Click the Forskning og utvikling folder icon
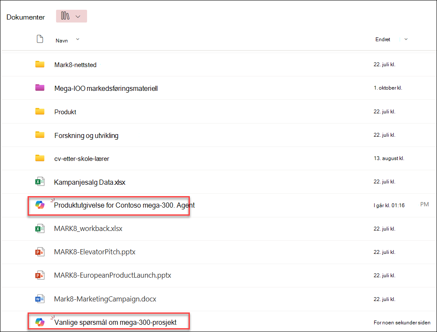The width and height of the screenshot is (437, 332). (40, 135)
